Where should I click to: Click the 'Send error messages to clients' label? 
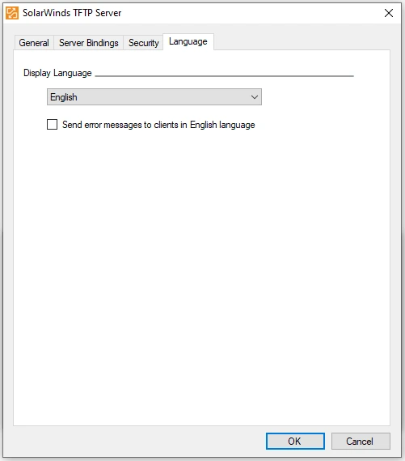[158, 125]
